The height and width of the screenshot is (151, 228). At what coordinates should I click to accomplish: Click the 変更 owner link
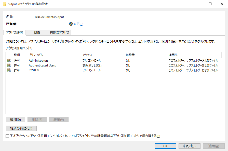click(78, 24)
